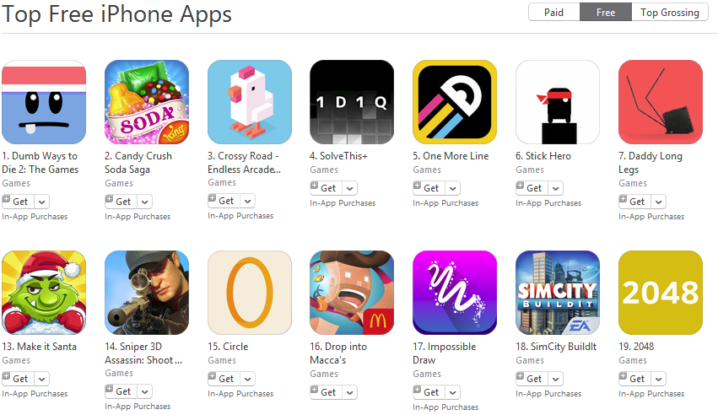
Task: Open the Stick Hero ninja icon
Action: (558, 102)
